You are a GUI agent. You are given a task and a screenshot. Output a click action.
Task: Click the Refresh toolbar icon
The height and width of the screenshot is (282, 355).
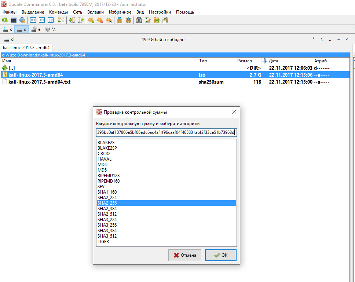(x=5, y=21)
